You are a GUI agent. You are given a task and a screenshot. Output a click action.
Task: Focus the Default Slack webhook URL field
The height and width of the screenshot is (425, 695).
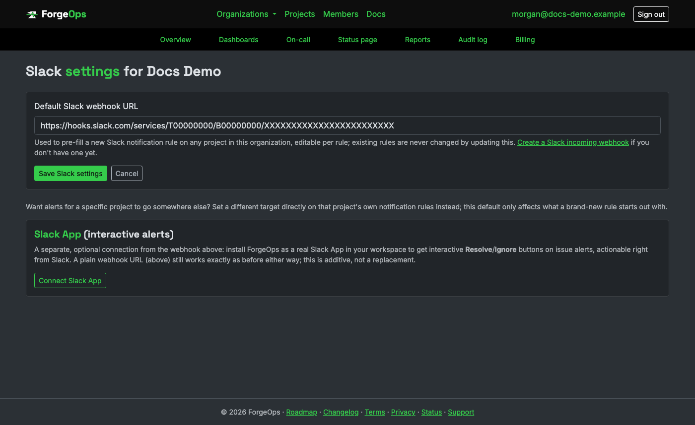tap(347, 125)
